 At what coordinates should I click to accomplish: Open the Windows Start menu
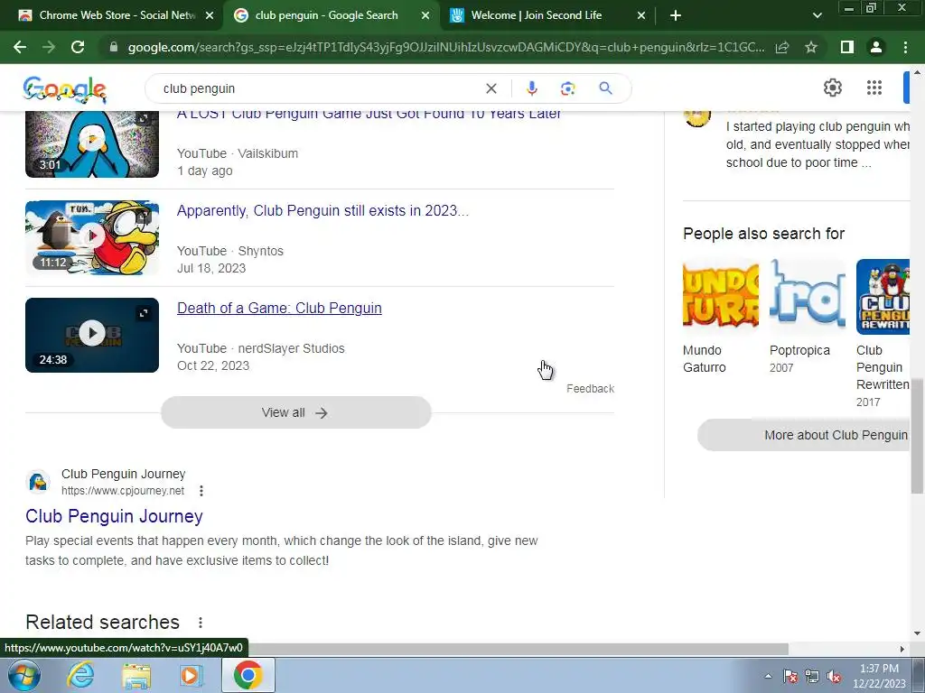pyautogui.click(x=23, y=675)
